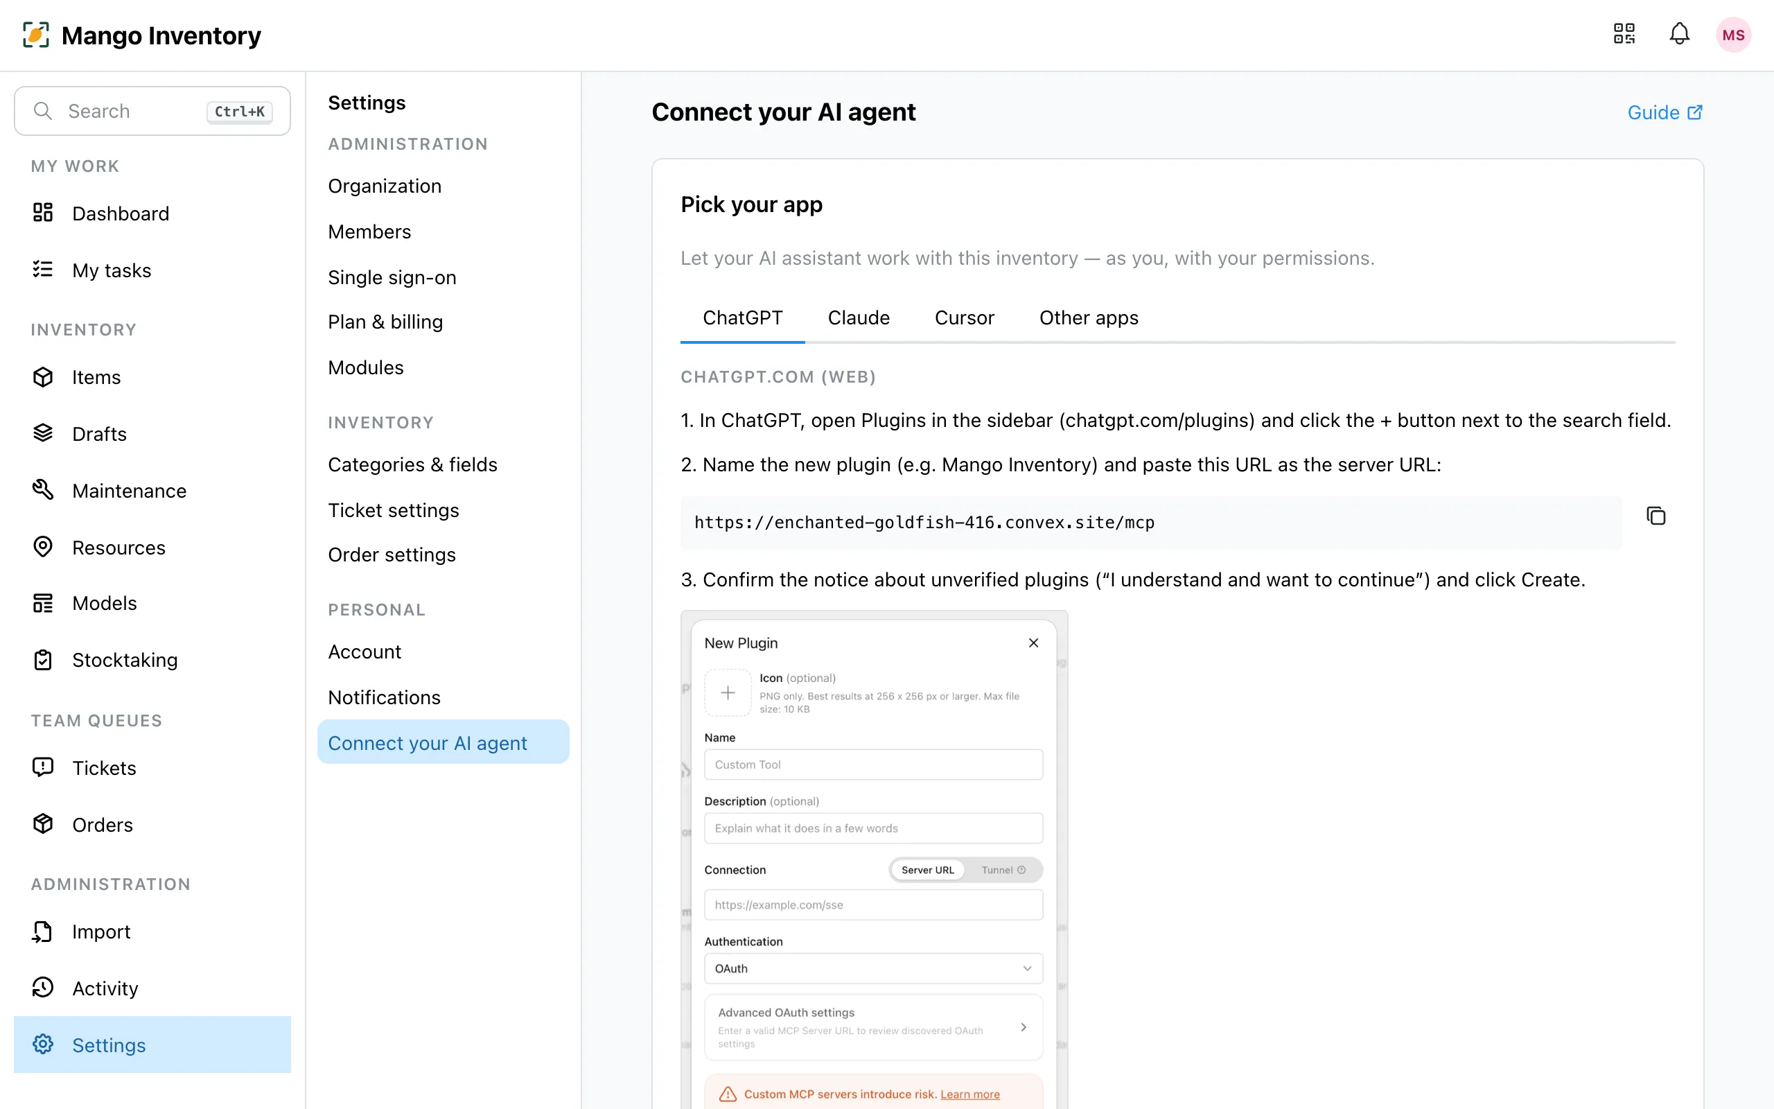Click the Items cube icon
This screenshot has height=1109, width=1774.
pos(43,377)
